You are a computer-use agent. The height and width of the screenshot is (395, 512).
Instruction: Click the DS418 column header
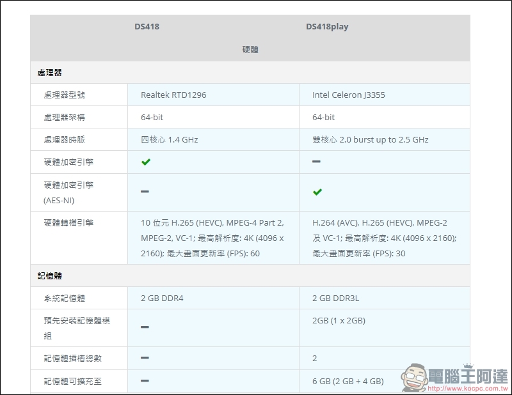(147, 27)
